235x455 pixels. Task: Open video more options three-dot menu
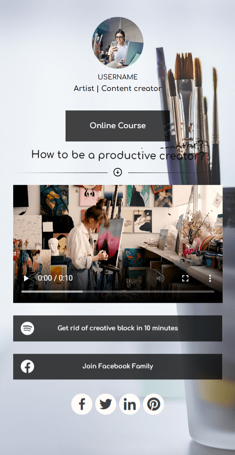[x=210, y=278]
